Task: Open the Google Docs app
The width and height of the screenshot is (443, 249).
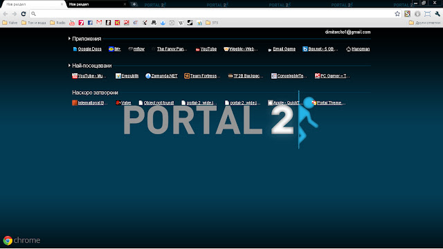Action: (x=87, y=49)
